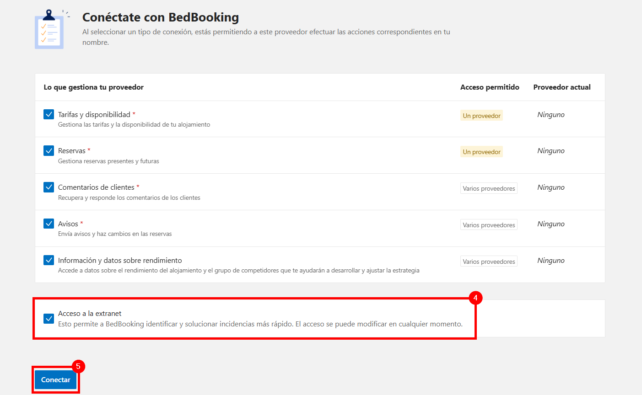Viewport: 642px width, 395px height.
Task: Click 'Varios proveedores' badge in Avisos row
Action: (489, 225)
